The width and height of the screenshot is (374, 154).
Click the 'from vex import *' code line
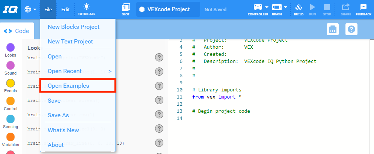[217, 97]
